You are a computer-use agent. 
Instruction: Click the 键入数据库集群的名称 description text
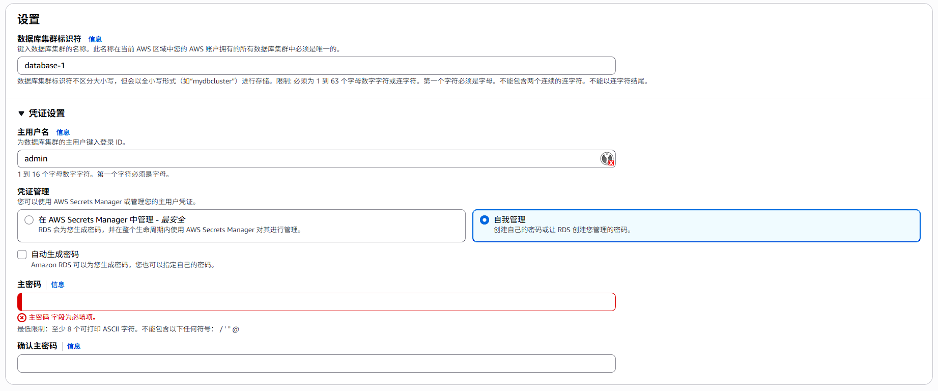[179, 49]
